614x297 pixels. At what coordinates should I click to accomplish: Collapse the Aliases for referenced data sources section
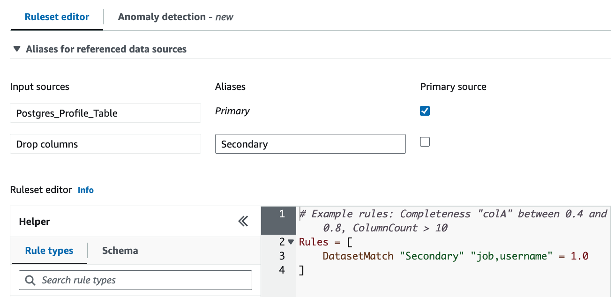pyautogui.click(x=17, y=49)
